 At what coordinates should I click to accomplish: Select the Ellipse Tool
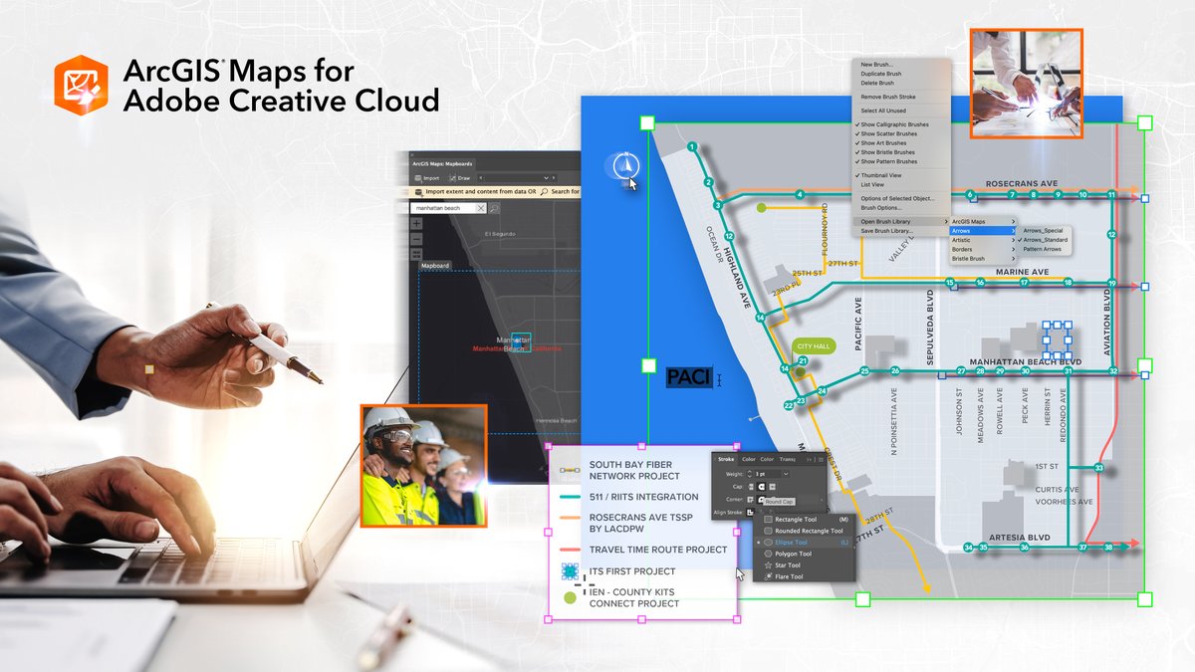point(808,543)
